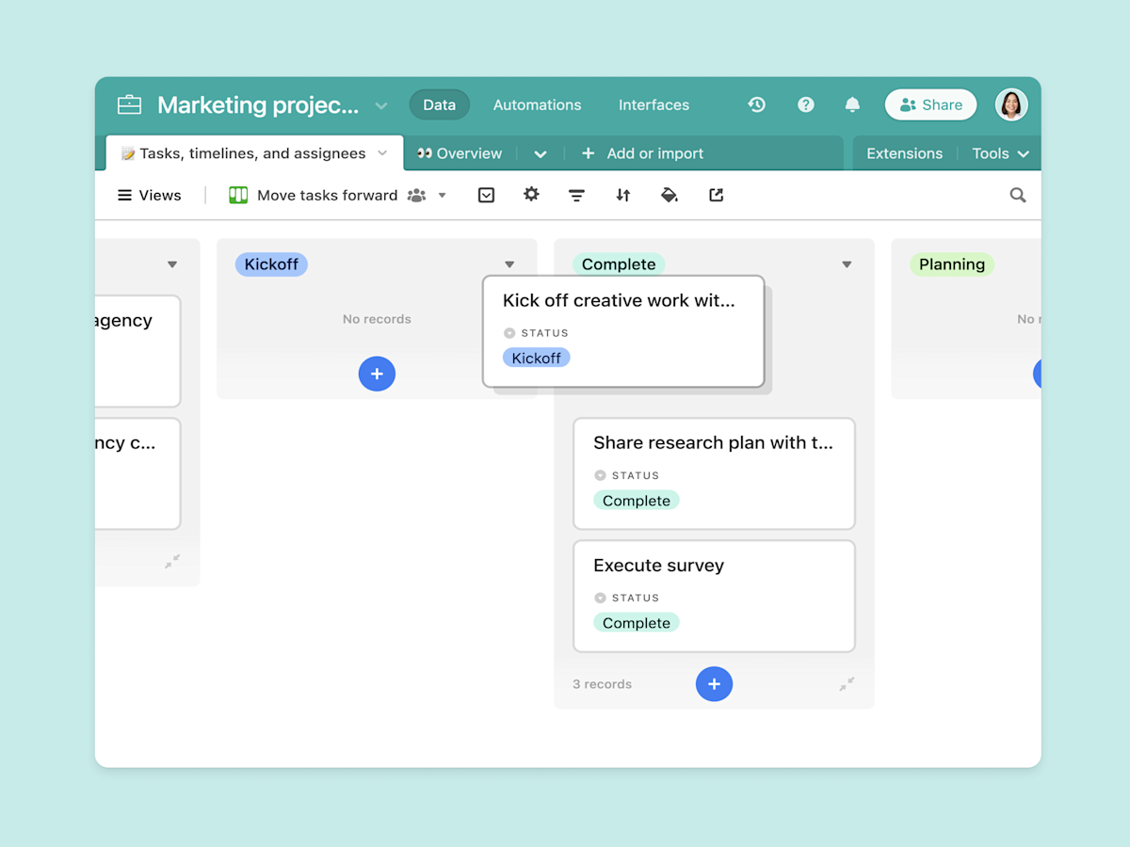Open record coloring with the paint bucket icon
The height and width of the screenshot is (847, 1130).
(x=669, y=195)
